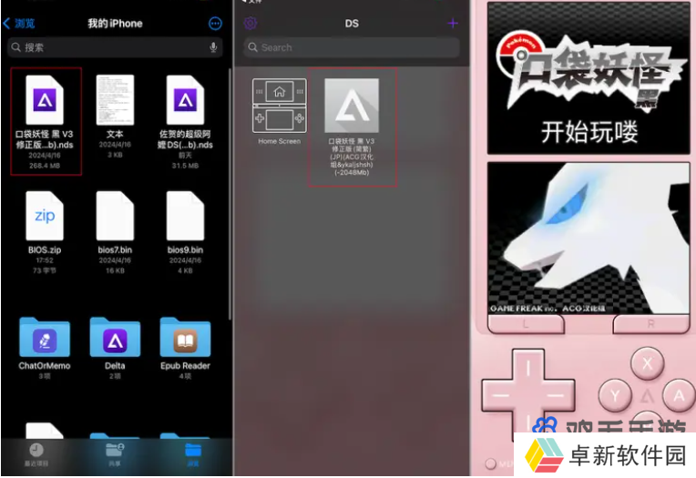
Task: Click the DS title in Delta
Action: pos(352,24)
